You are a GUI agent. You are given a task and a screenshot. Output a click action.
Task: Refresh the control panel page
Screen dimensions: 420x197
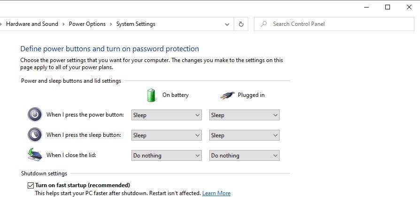coord(241,24)
